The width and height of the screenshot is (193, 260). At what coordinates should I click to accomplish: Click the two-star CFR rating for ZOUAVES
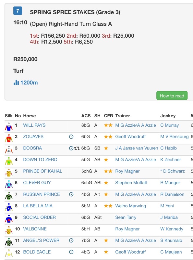coord(108,136)
